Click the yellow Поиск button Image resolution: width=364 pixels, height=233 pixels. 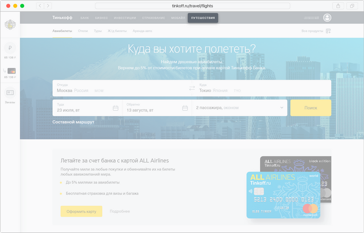pos(310,108)
